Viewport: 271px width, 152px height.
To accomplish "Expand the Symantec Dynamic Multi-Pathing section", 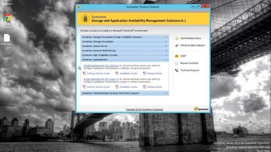I will [124, 51].
